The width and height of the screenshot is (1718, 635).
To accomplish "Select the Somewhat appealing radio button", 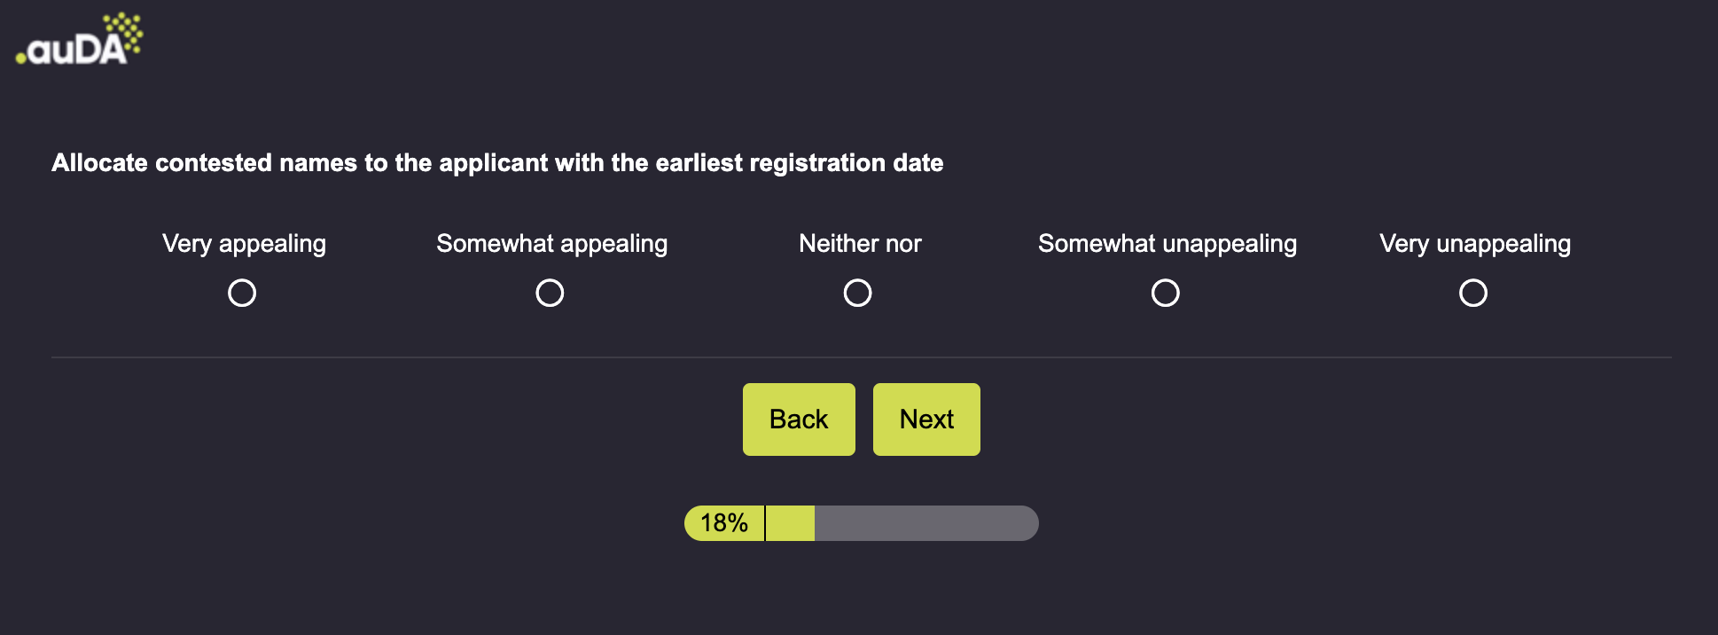I will point(550,293).
